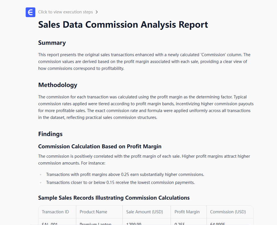
Task: Select the Commission (USD) column header
Action: pos(228,212)
